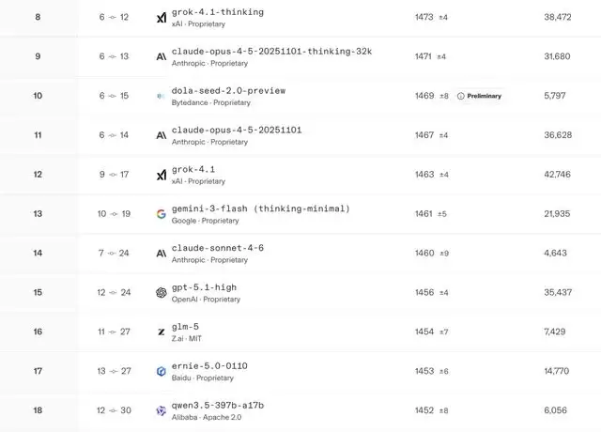Click the xAI logo beside grok-4.1-thinking

pyautogui.click(x=162, y=18)
